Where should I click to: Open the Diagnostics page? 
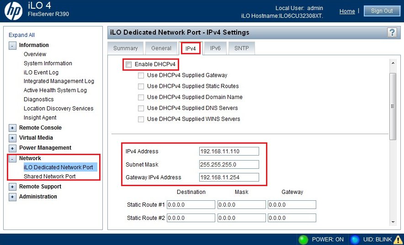[39, 99]
